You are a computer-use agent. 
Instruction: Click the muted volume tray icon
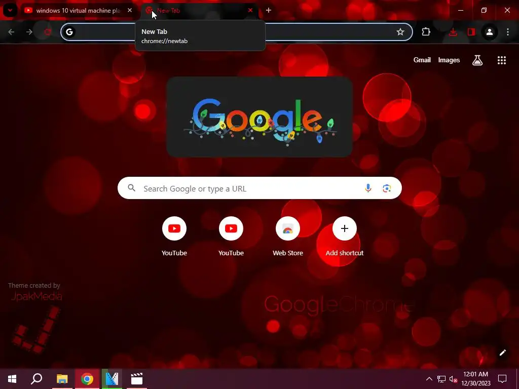pos(453,379)
